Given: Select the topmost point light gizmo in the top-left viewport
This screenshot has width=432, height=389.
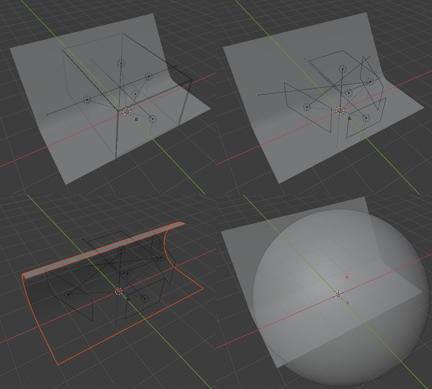Looking at the screenshot, I should pyautogui.click(x=121, y=63).
